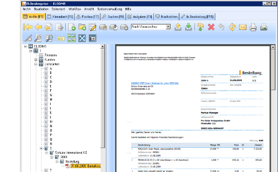Click the yellow back arrow icon
Viewport: 278px width, 172px height.
38,27
